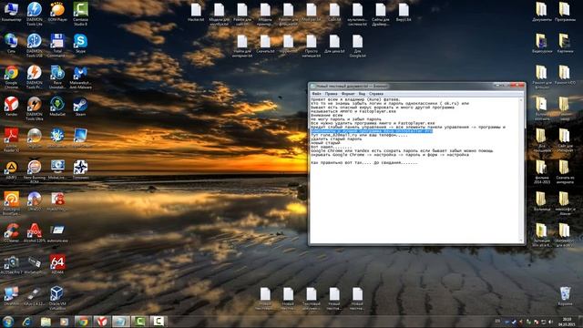Click the taskbar clock
The height and width of the screenshot is (328, 583).
click(x=567, y=322)
